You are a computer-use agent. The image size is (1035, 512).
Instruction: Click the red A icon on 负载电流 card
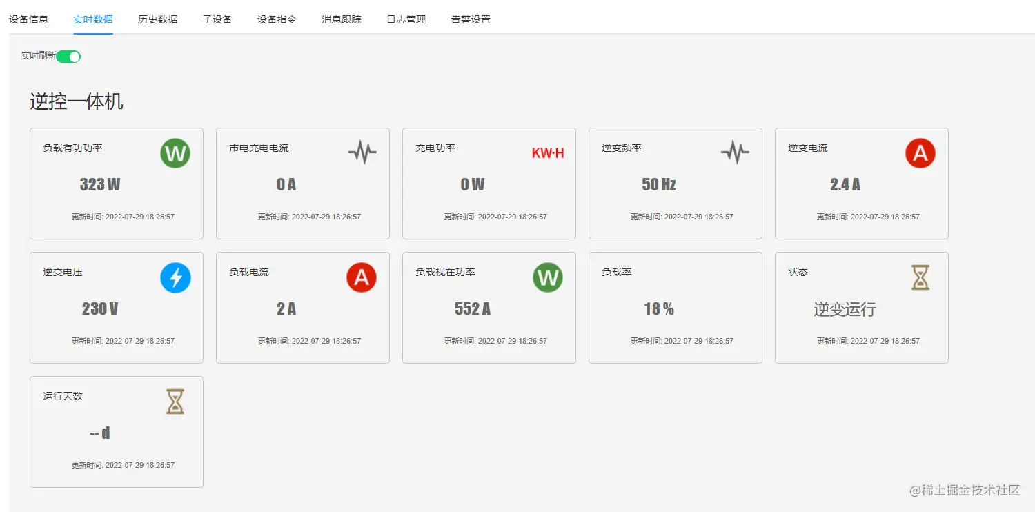point(362,277)
